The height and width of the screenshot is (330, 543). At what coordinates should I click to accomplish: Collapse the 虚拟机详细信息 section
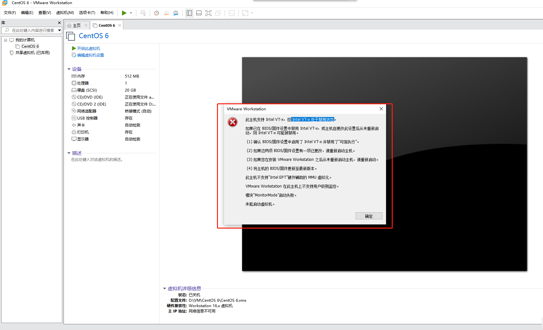point(165,289)
